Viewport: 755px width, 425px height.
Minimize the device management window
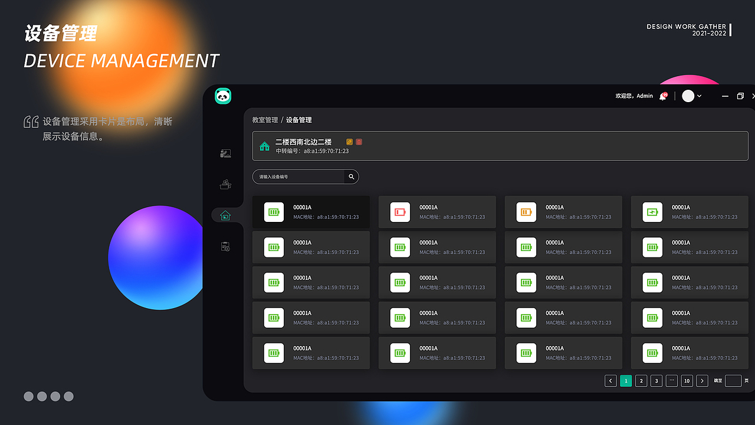725,96
